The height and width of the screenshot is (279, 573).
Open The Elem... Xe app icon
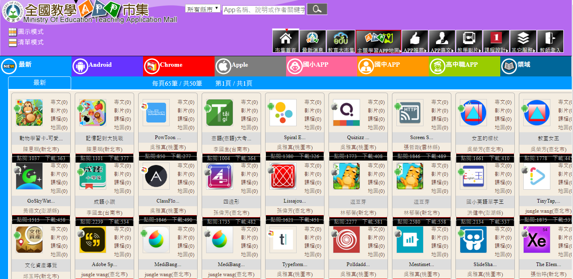tap(537, 240)
